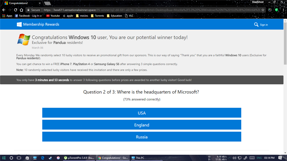Open the browser home page
This screenshot has height=161, width=287.
[x=21, y=10]
